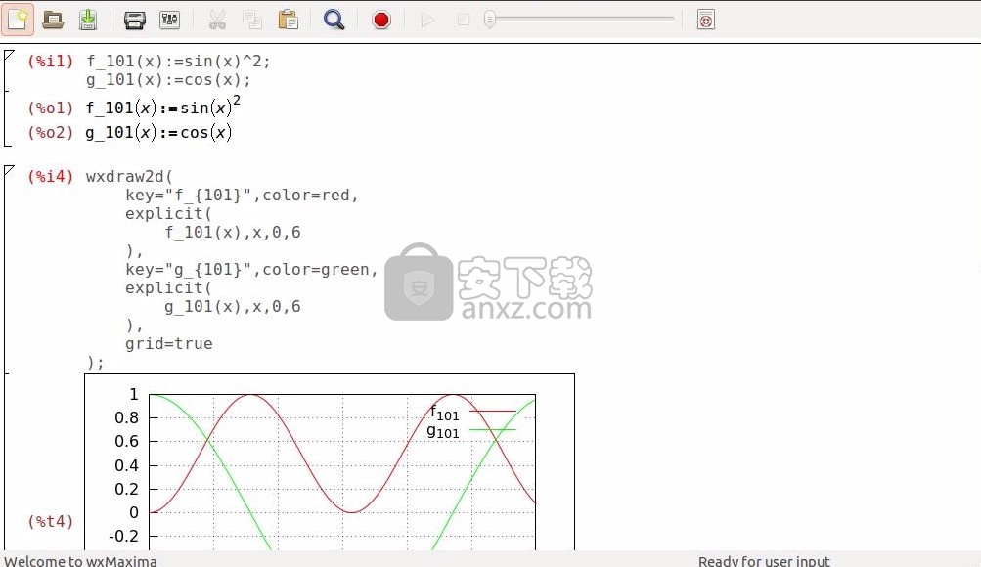Viewport: 981px width, 567px height.
Task: Select the (%i4) input label
Action: coord(50,176)
